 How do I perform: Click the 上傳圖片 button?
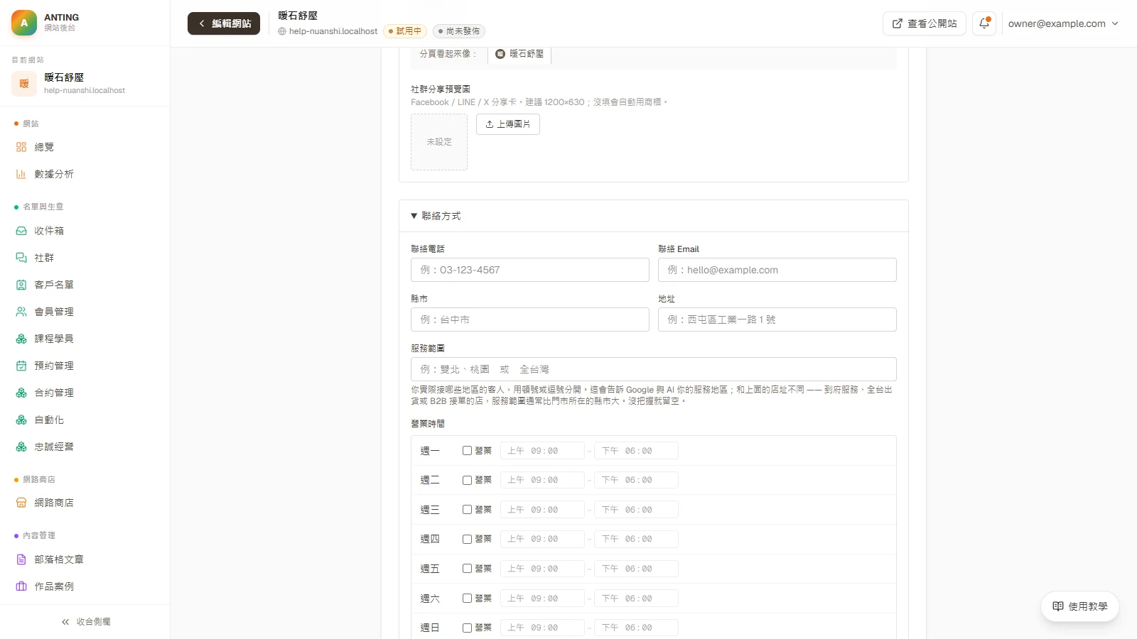(x=508, y=124)
